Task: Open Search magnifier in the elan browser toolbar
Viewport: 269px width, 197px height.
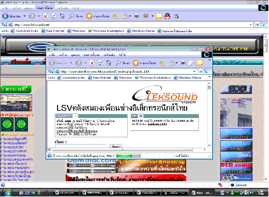Action: (x=118, y=63)
